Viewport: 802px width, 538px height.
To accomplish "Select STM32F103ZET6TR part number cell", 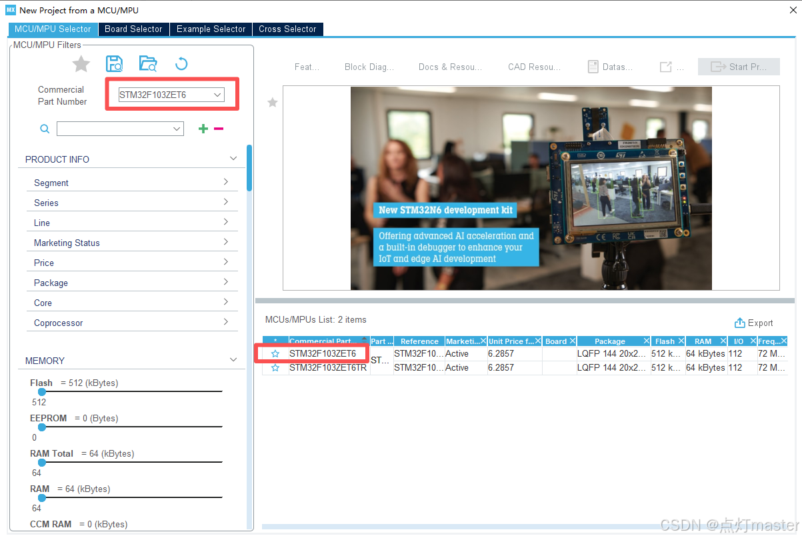I will pyautogui.click(x=328, y=368).
